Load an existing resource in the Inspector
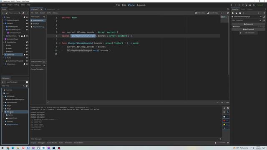 pyautogui.click(x=237, y=13)
